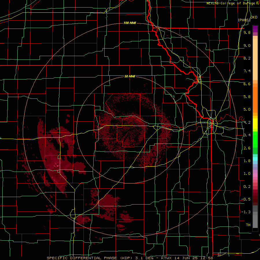This screenshot has width=260, height=260.
Task: Click the 3.4 scale value
Action: pos(247,135)
